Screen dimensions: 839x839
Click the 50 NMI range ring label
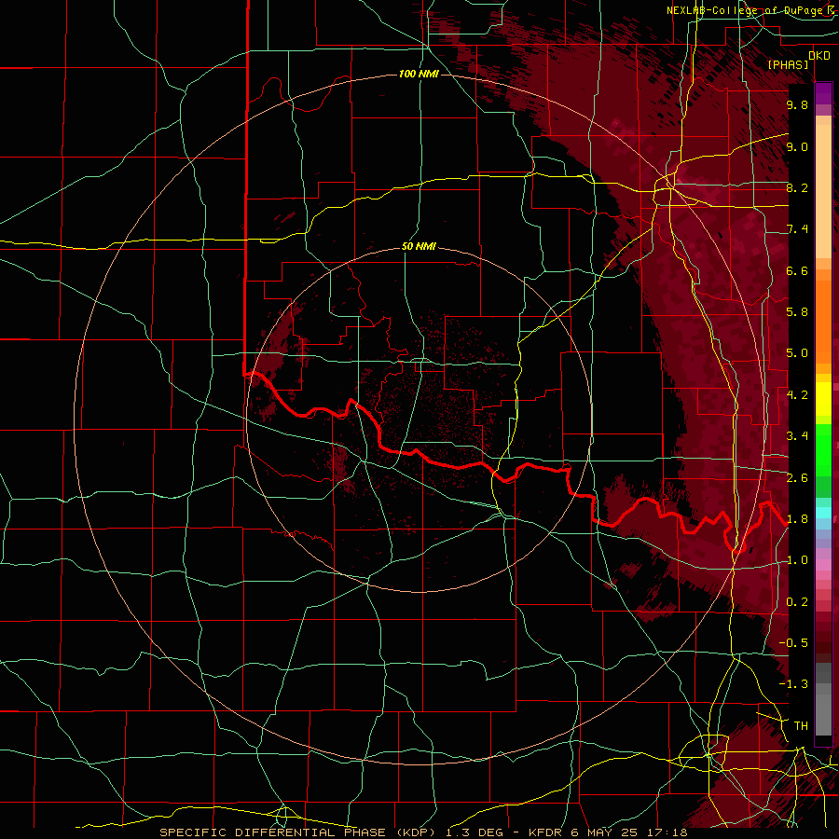click(419, 246)
